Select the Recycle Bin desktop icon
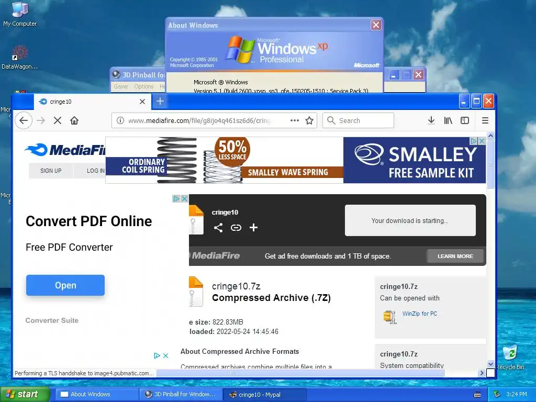Viewport: 536px width, 402px height. tap(510, 357)
